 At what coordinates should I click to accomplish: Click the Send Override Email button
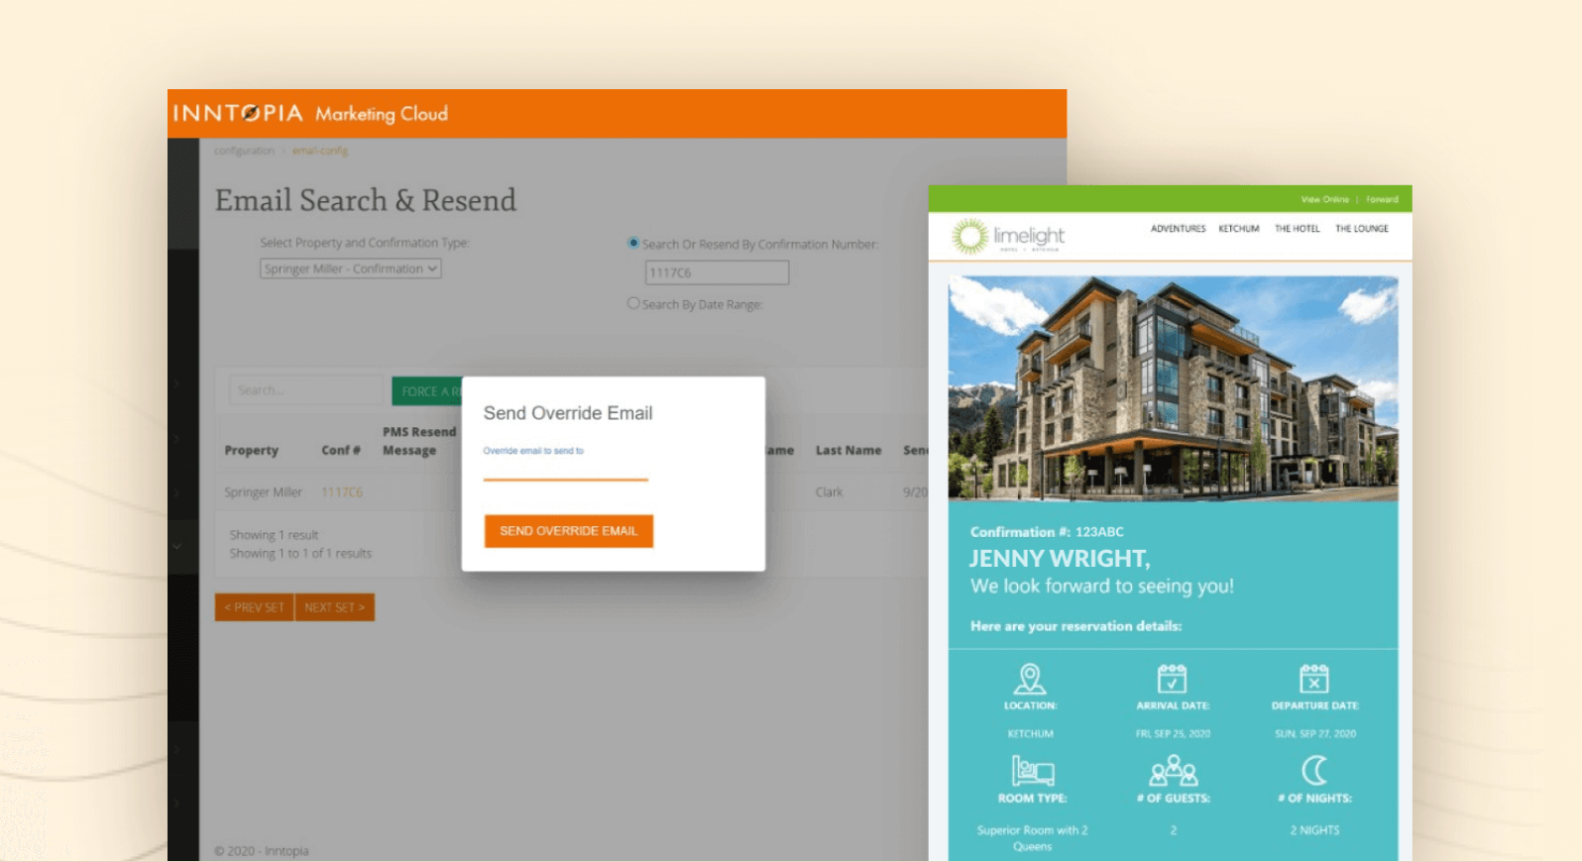(568, 531)
